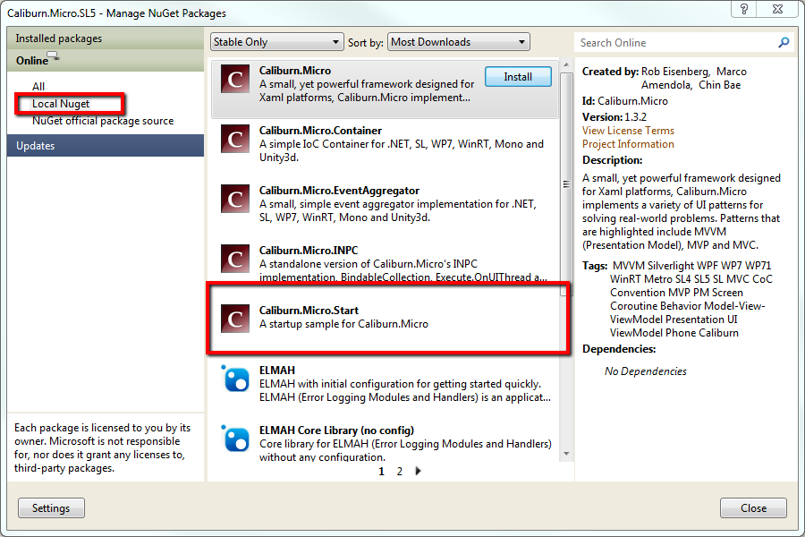The image size is (805, 537).
Task: Select Local Nuget package source
Action: click(x=61, y=104)
